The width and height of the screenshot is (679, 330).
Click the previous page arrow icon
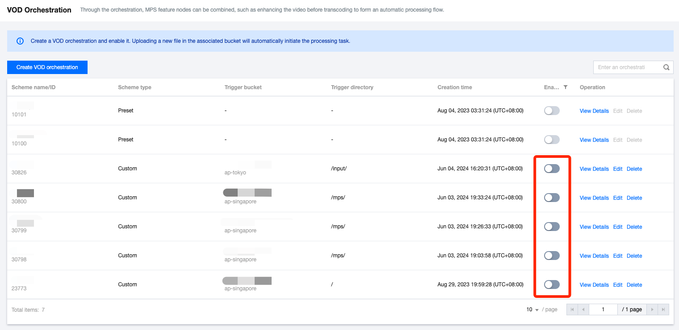[x=583, y=309]
